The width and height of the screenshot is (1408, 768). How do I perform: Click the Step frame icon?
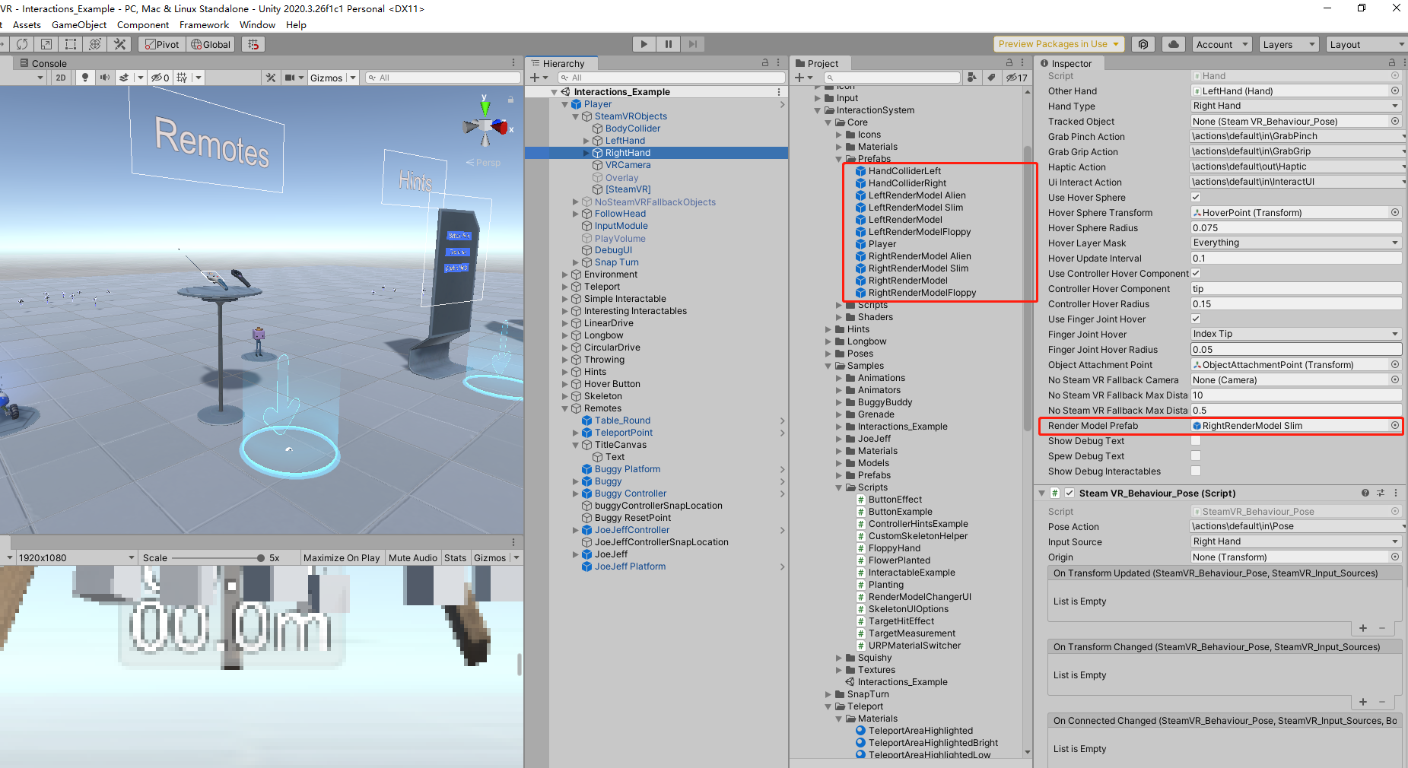(693, 43)
